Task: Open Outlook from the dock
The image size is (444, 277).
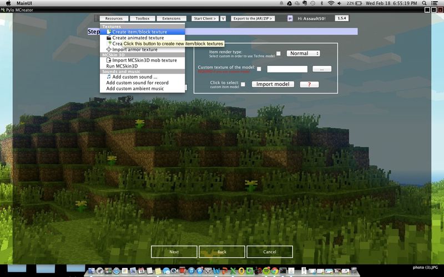Action: point(241,271)
